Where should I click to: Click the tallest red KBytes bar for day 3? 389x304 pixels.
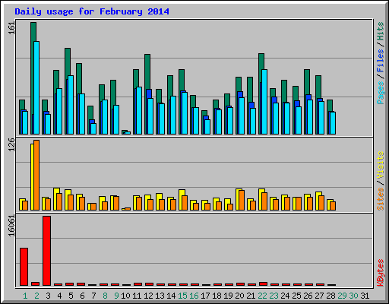coord(46,251)
